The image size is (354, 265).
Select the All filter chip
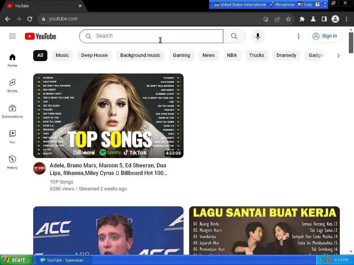[x=40, y=56]
